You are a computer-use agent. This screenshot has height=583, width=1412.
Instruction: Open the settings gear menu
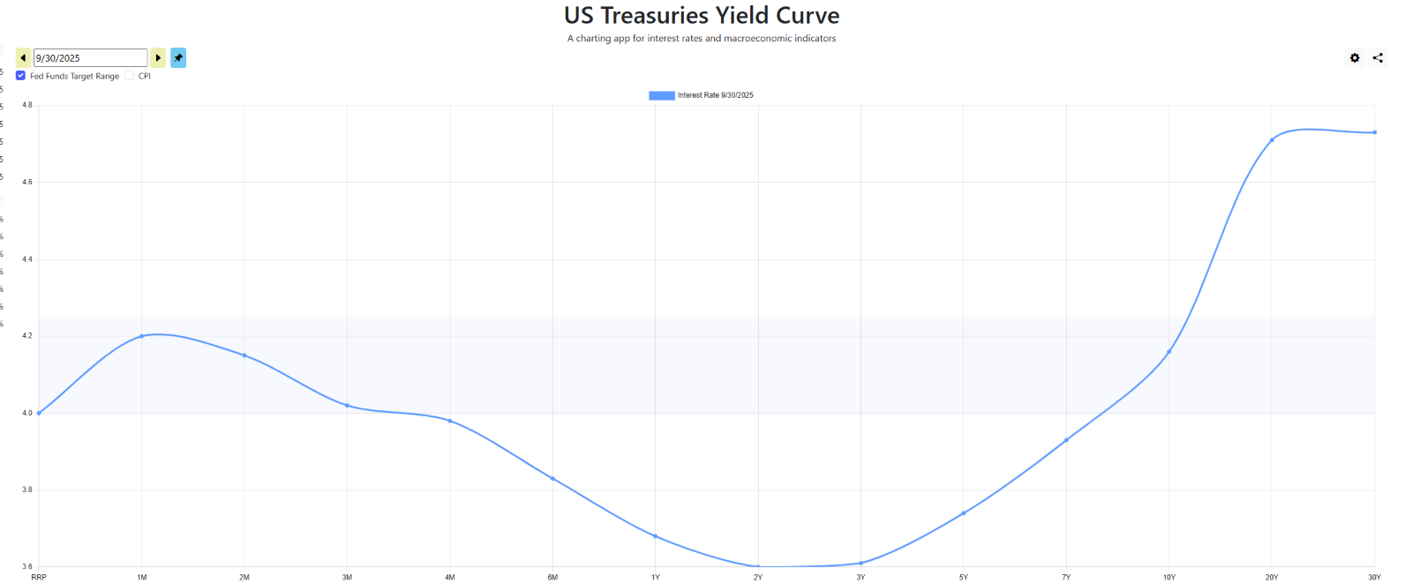[1355, 58]
